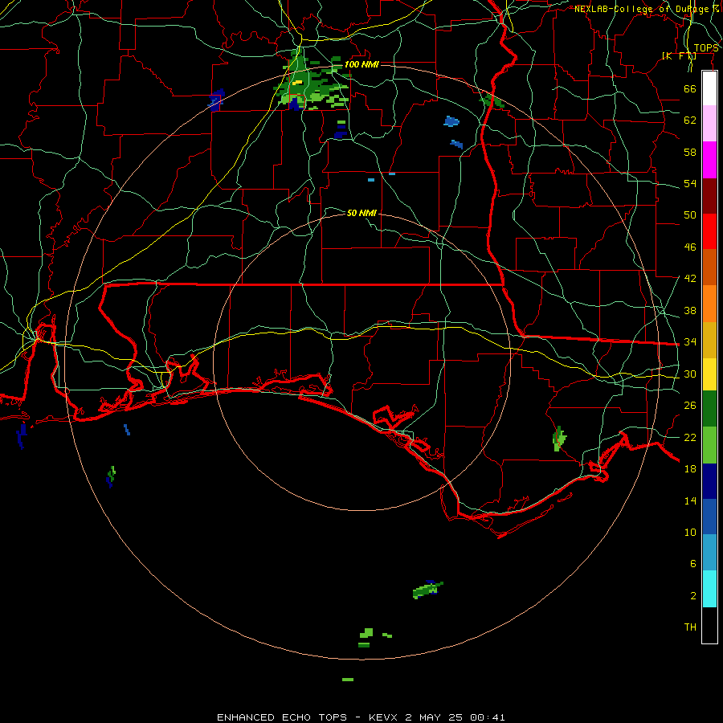The height and width of the screenshot is (723, 723).
Task: Click the 100 NMI range ring label
Action: pos(361,64)
